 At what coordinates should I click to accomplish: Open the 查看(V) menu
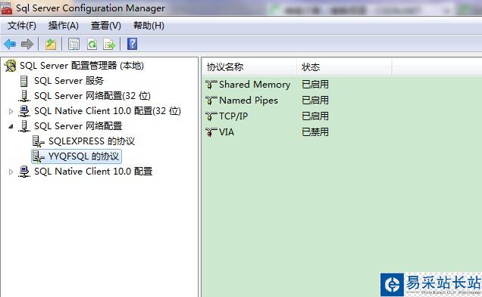106,26
